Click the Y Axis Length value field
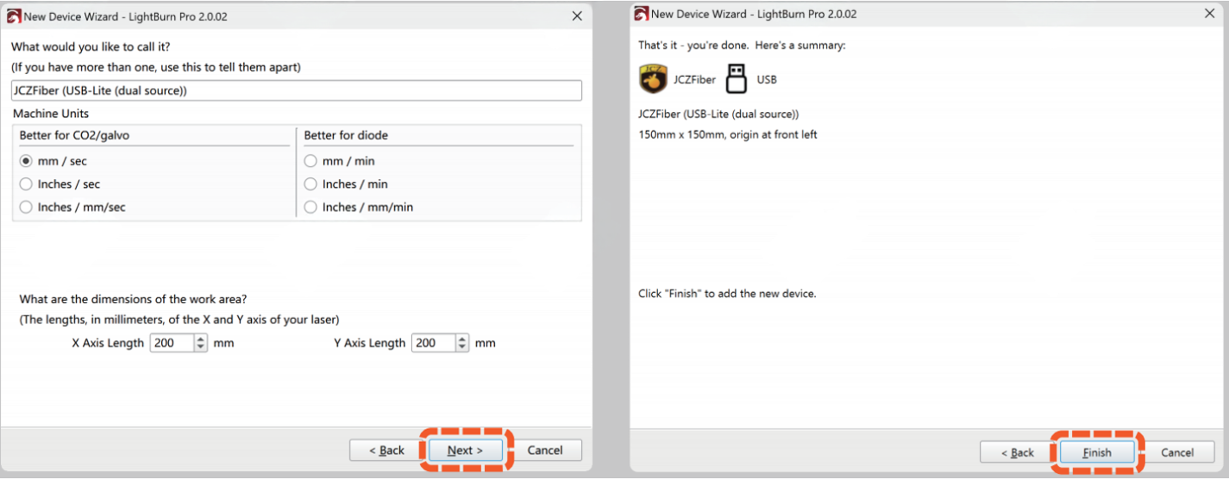 (433, 343)
